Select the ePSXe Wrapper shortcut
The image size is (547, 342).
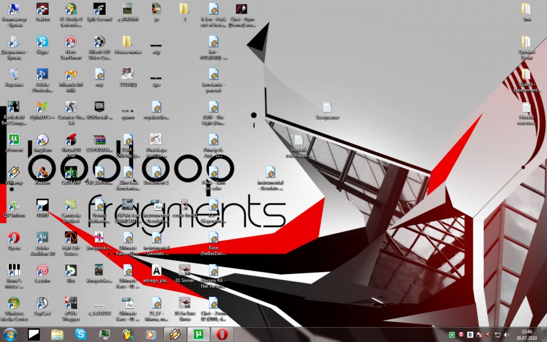click(71, 309)
